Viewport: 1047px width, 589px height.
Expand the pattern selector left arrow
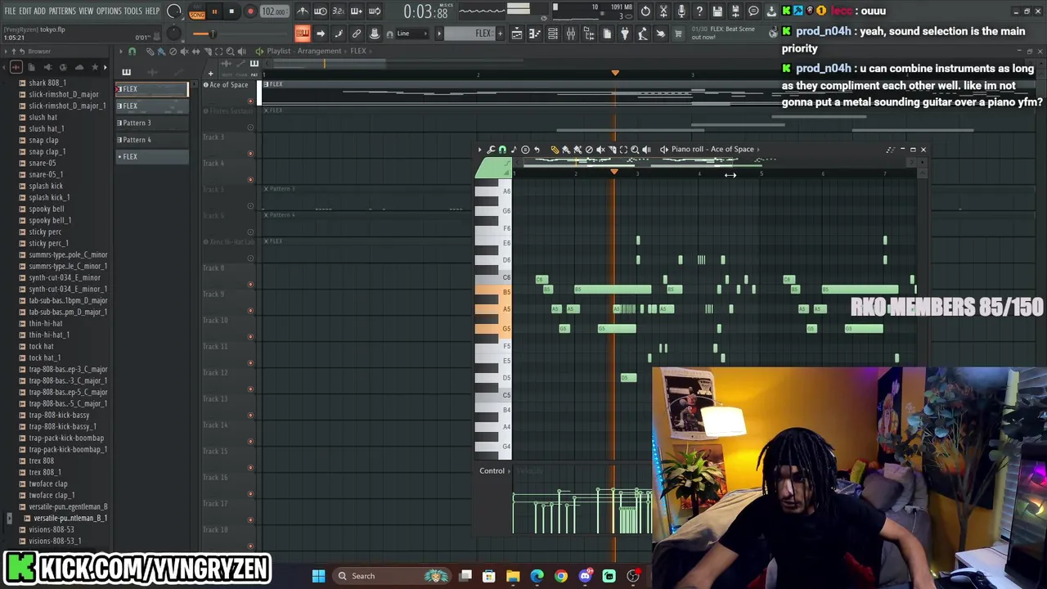[438, 34]
